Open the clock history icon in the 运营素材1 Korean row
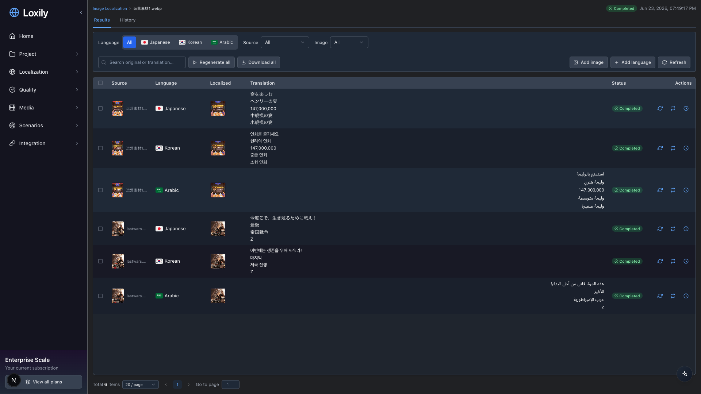Viewport: 701px width, 394px height. pyautogui.click(x=686, y=148)
